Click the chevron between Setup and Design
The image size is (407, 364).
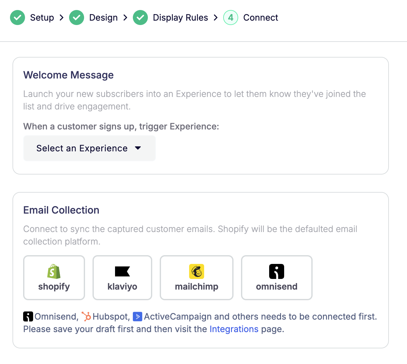coord(62,18)
